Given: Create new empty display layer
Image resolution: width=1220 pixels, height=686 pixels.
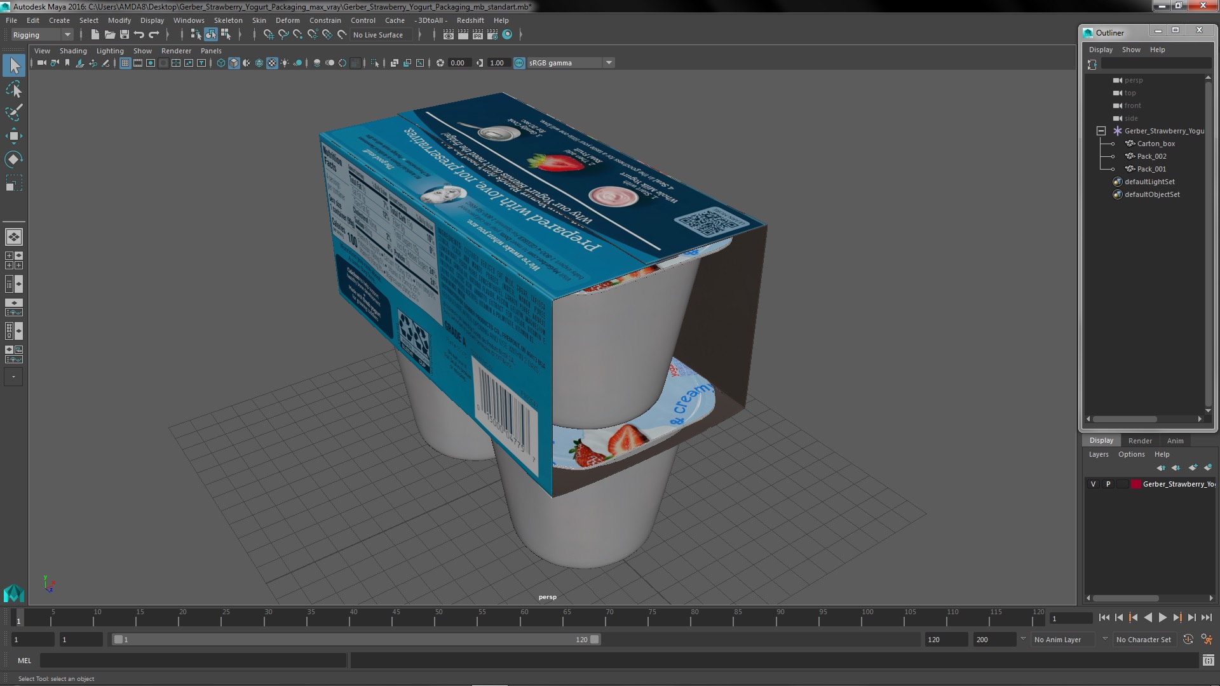Looking at the screenshot, I should point(1193,467).
